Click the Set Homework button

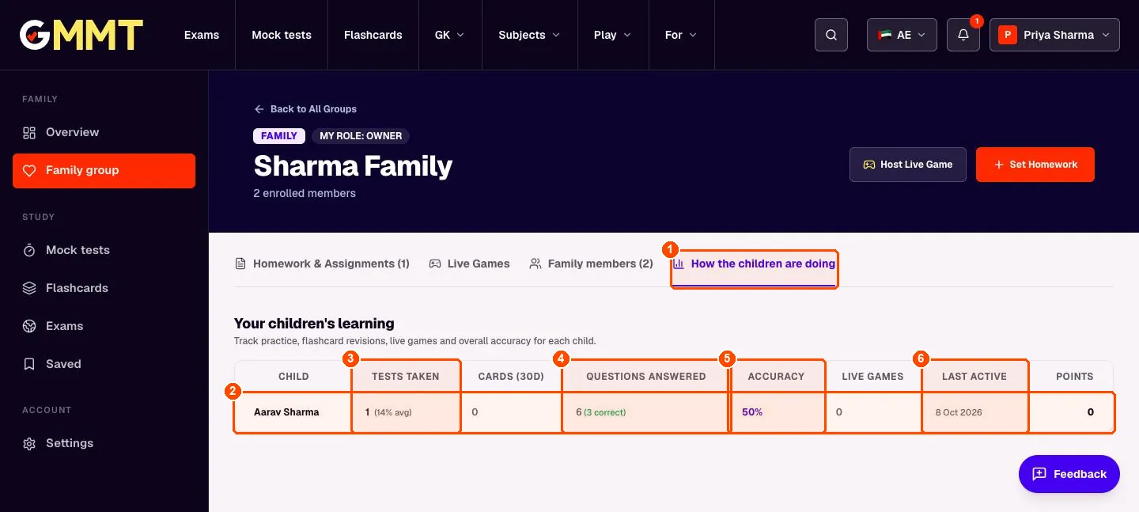click(1035, 165)
